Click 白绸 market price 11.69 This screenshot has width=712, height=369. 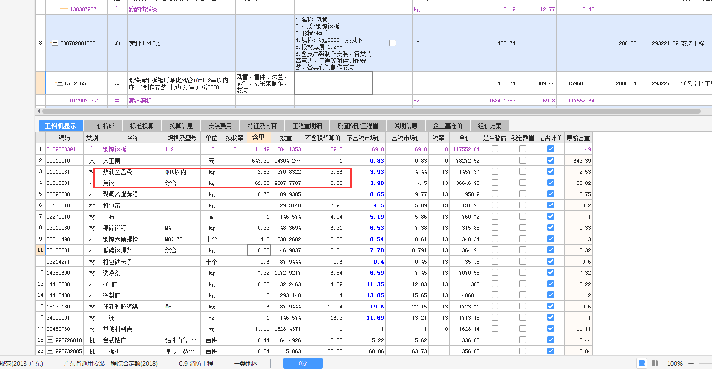coord(365,318)
